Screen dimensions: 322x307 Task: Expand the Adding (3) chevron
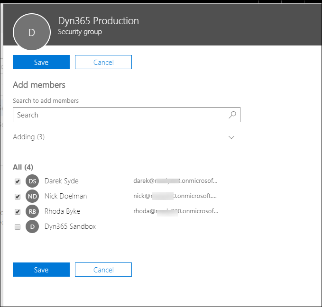coord(231,137)
